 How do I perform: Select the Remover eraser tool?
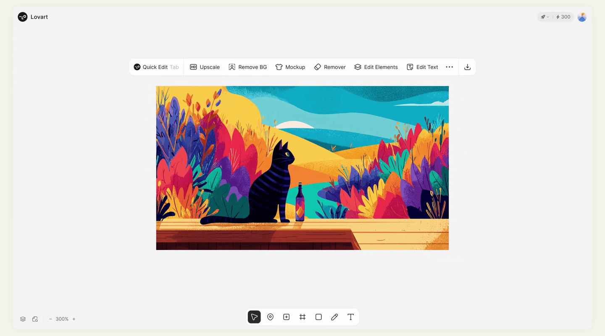(x=330, y=67)
